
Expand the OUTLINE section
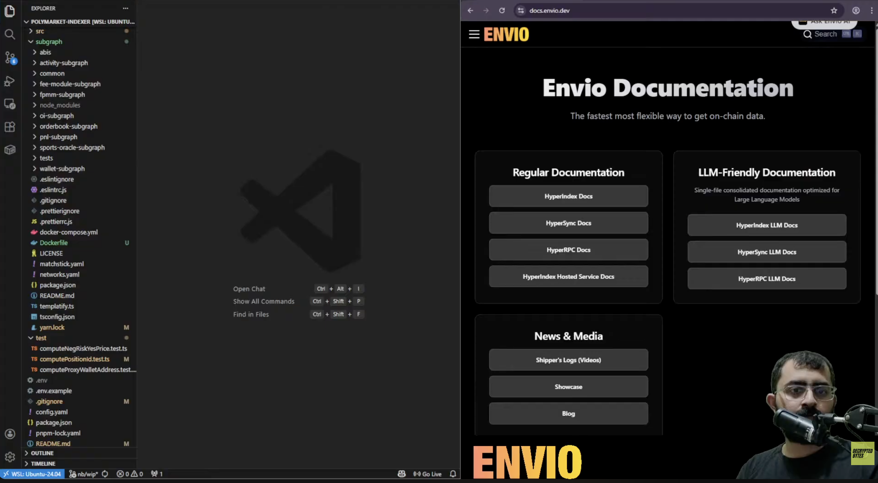coord(42,453)
